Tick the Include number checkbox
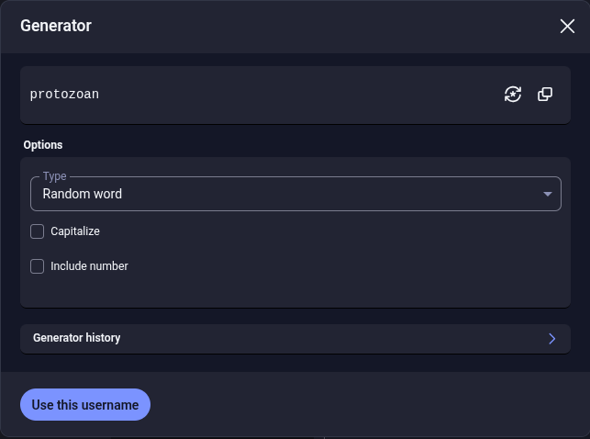 [38, 266]
